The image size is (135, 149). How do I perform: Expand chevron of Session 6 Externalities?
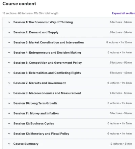9,73
